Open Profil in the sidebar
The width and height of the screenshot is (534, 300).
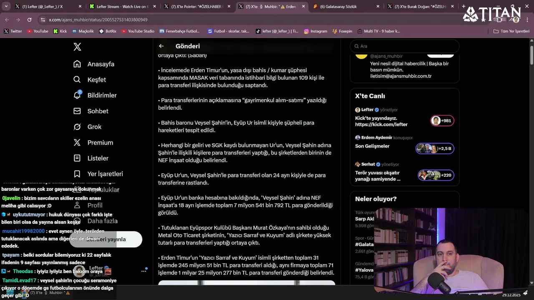tap(88, 205)
